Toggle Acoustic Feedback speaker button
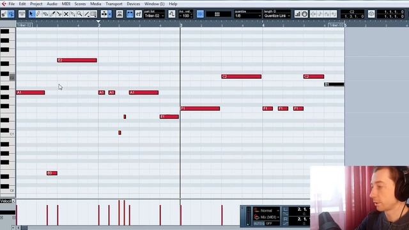This screenshot has width=409, height=230. click(11, 14)
